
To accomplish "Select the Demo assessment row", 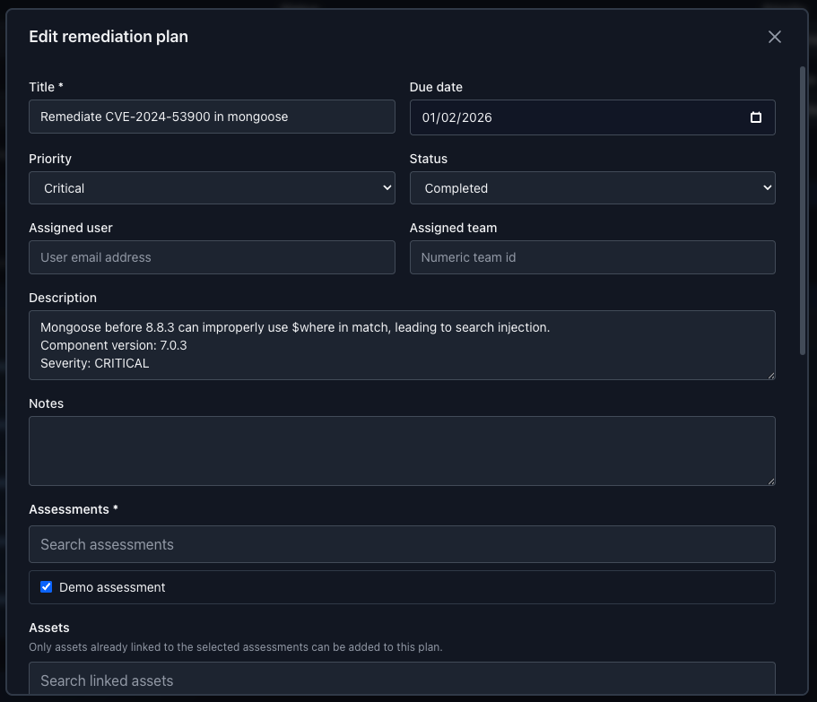I will (112, 587).
